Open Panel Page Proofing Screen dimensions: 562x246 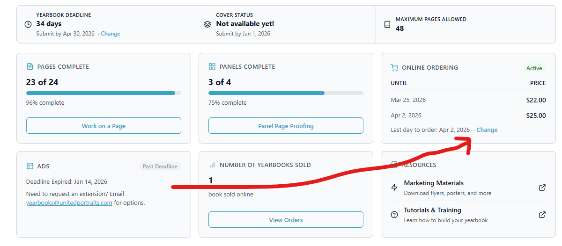(286, 126)
